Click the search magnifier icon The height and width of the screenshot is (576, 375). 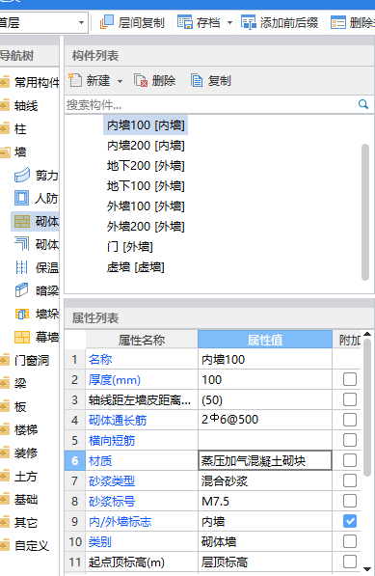coord(363,104)
